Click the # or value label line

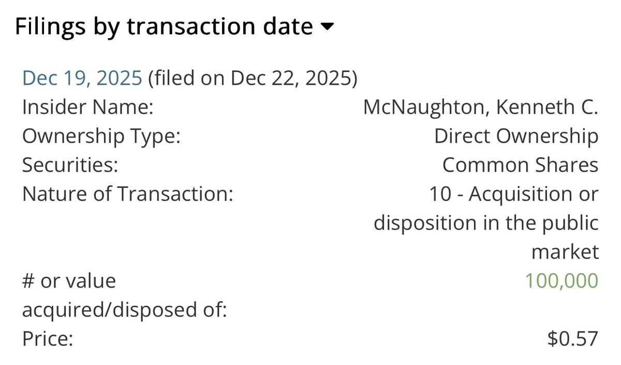(69, 281)
